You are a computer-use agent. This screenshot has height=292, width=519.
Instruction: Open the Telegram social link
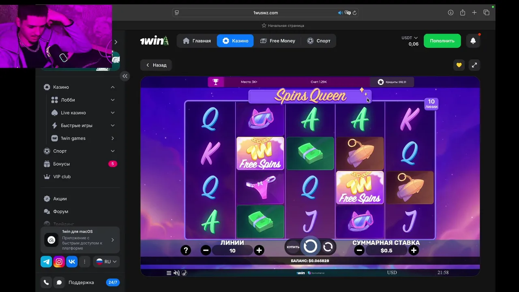click(46, 262)
